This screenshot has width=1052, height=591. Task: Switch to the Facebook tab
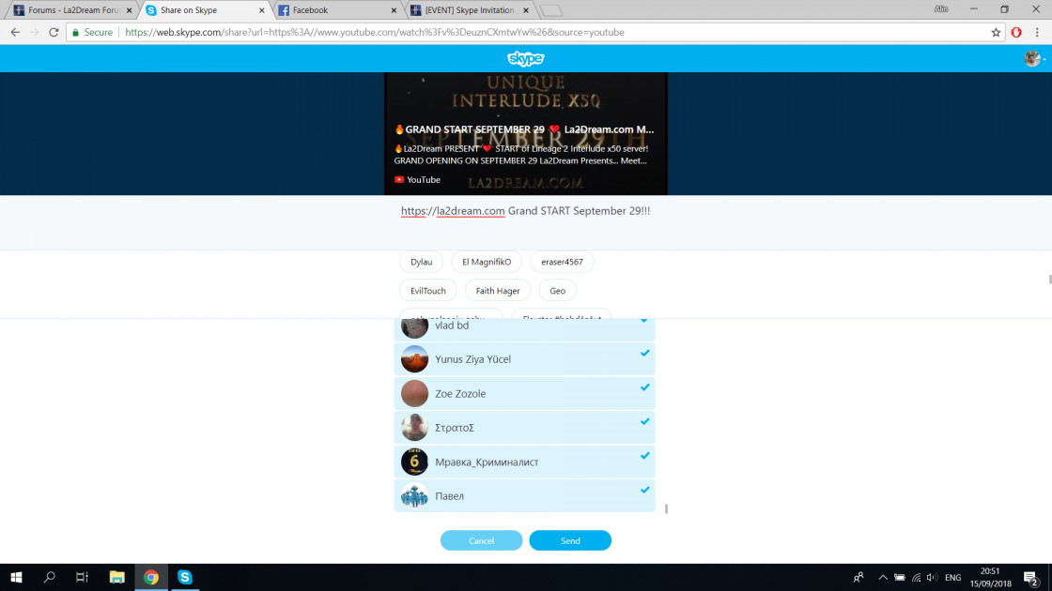point(338,10)
